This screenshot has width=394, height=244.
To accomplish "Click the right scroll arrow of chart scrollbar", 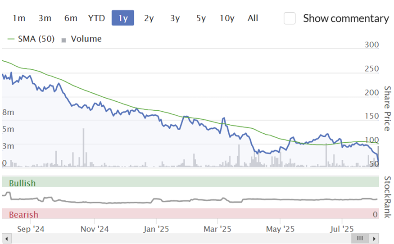I will click(374, 239).
